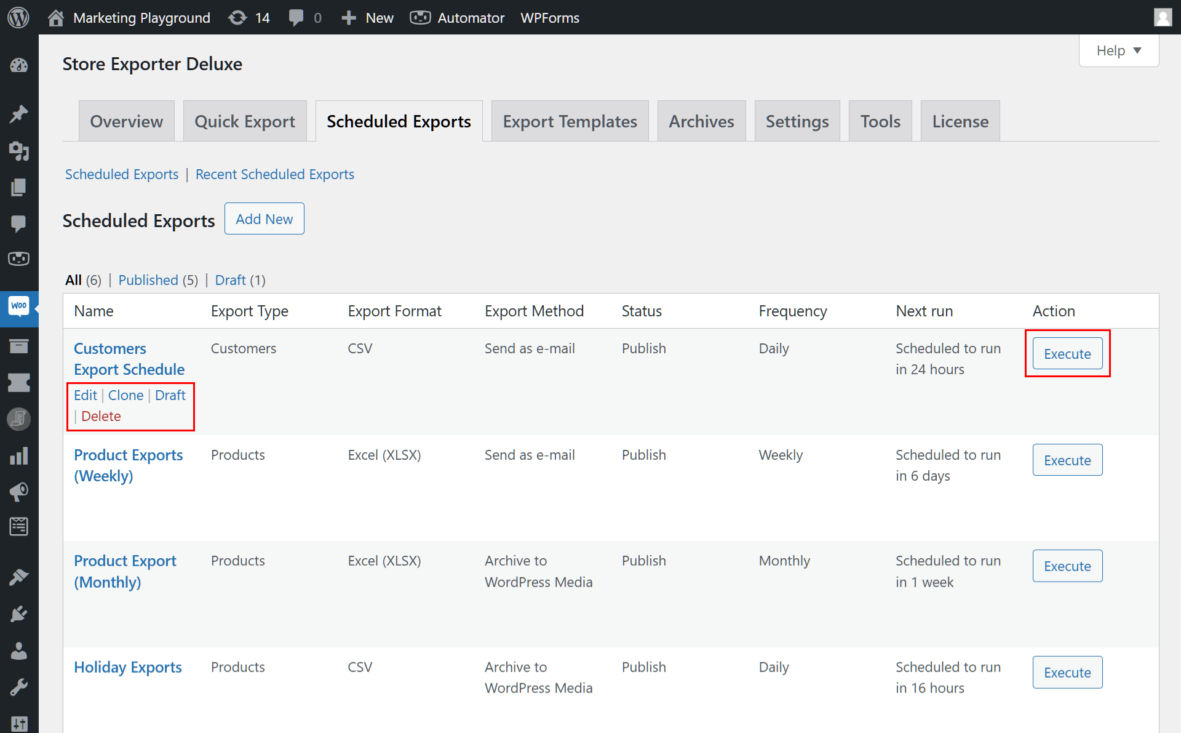Screen dimensions: 1181x733
Task: Open Recent Scheduled Exports link
Action: 275,174
